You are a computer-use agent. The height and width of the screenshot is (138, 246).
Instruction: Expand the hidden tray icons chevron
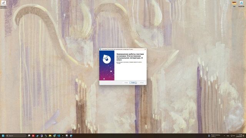coord(224,136)
